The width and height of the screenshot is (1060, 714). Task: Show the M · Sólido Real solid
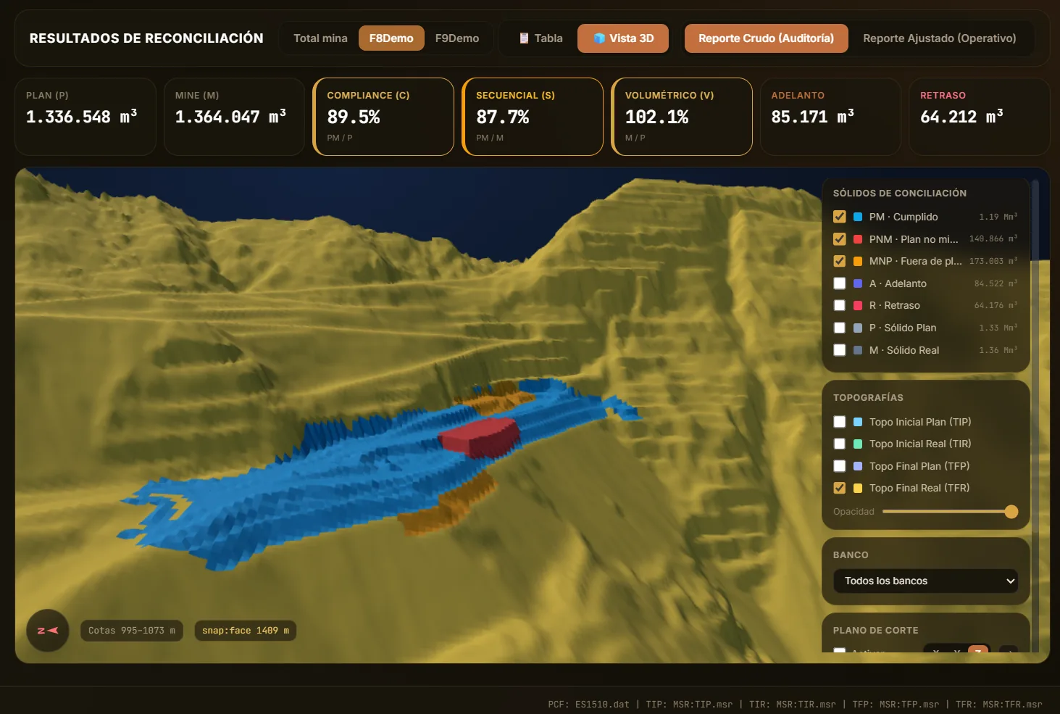coord(840,350)
